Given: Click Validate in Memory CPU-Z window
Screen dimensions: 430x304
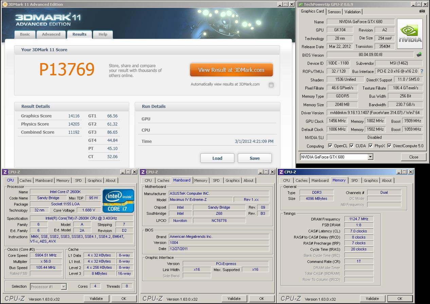Looking at the screenshot, I should click(372, 299).
